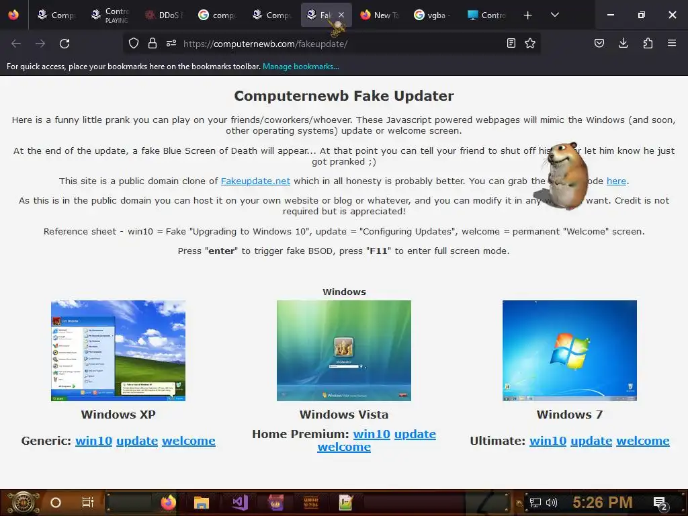Image resolution: width=688 pixels, height=516 pixels.
Task: Open notification center icon
Action: (660, 504)
